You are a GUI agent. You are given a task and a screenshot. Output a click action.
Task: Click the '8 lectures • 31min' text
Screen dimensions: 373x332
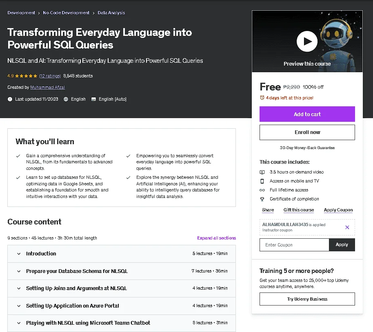click(210, 323)
